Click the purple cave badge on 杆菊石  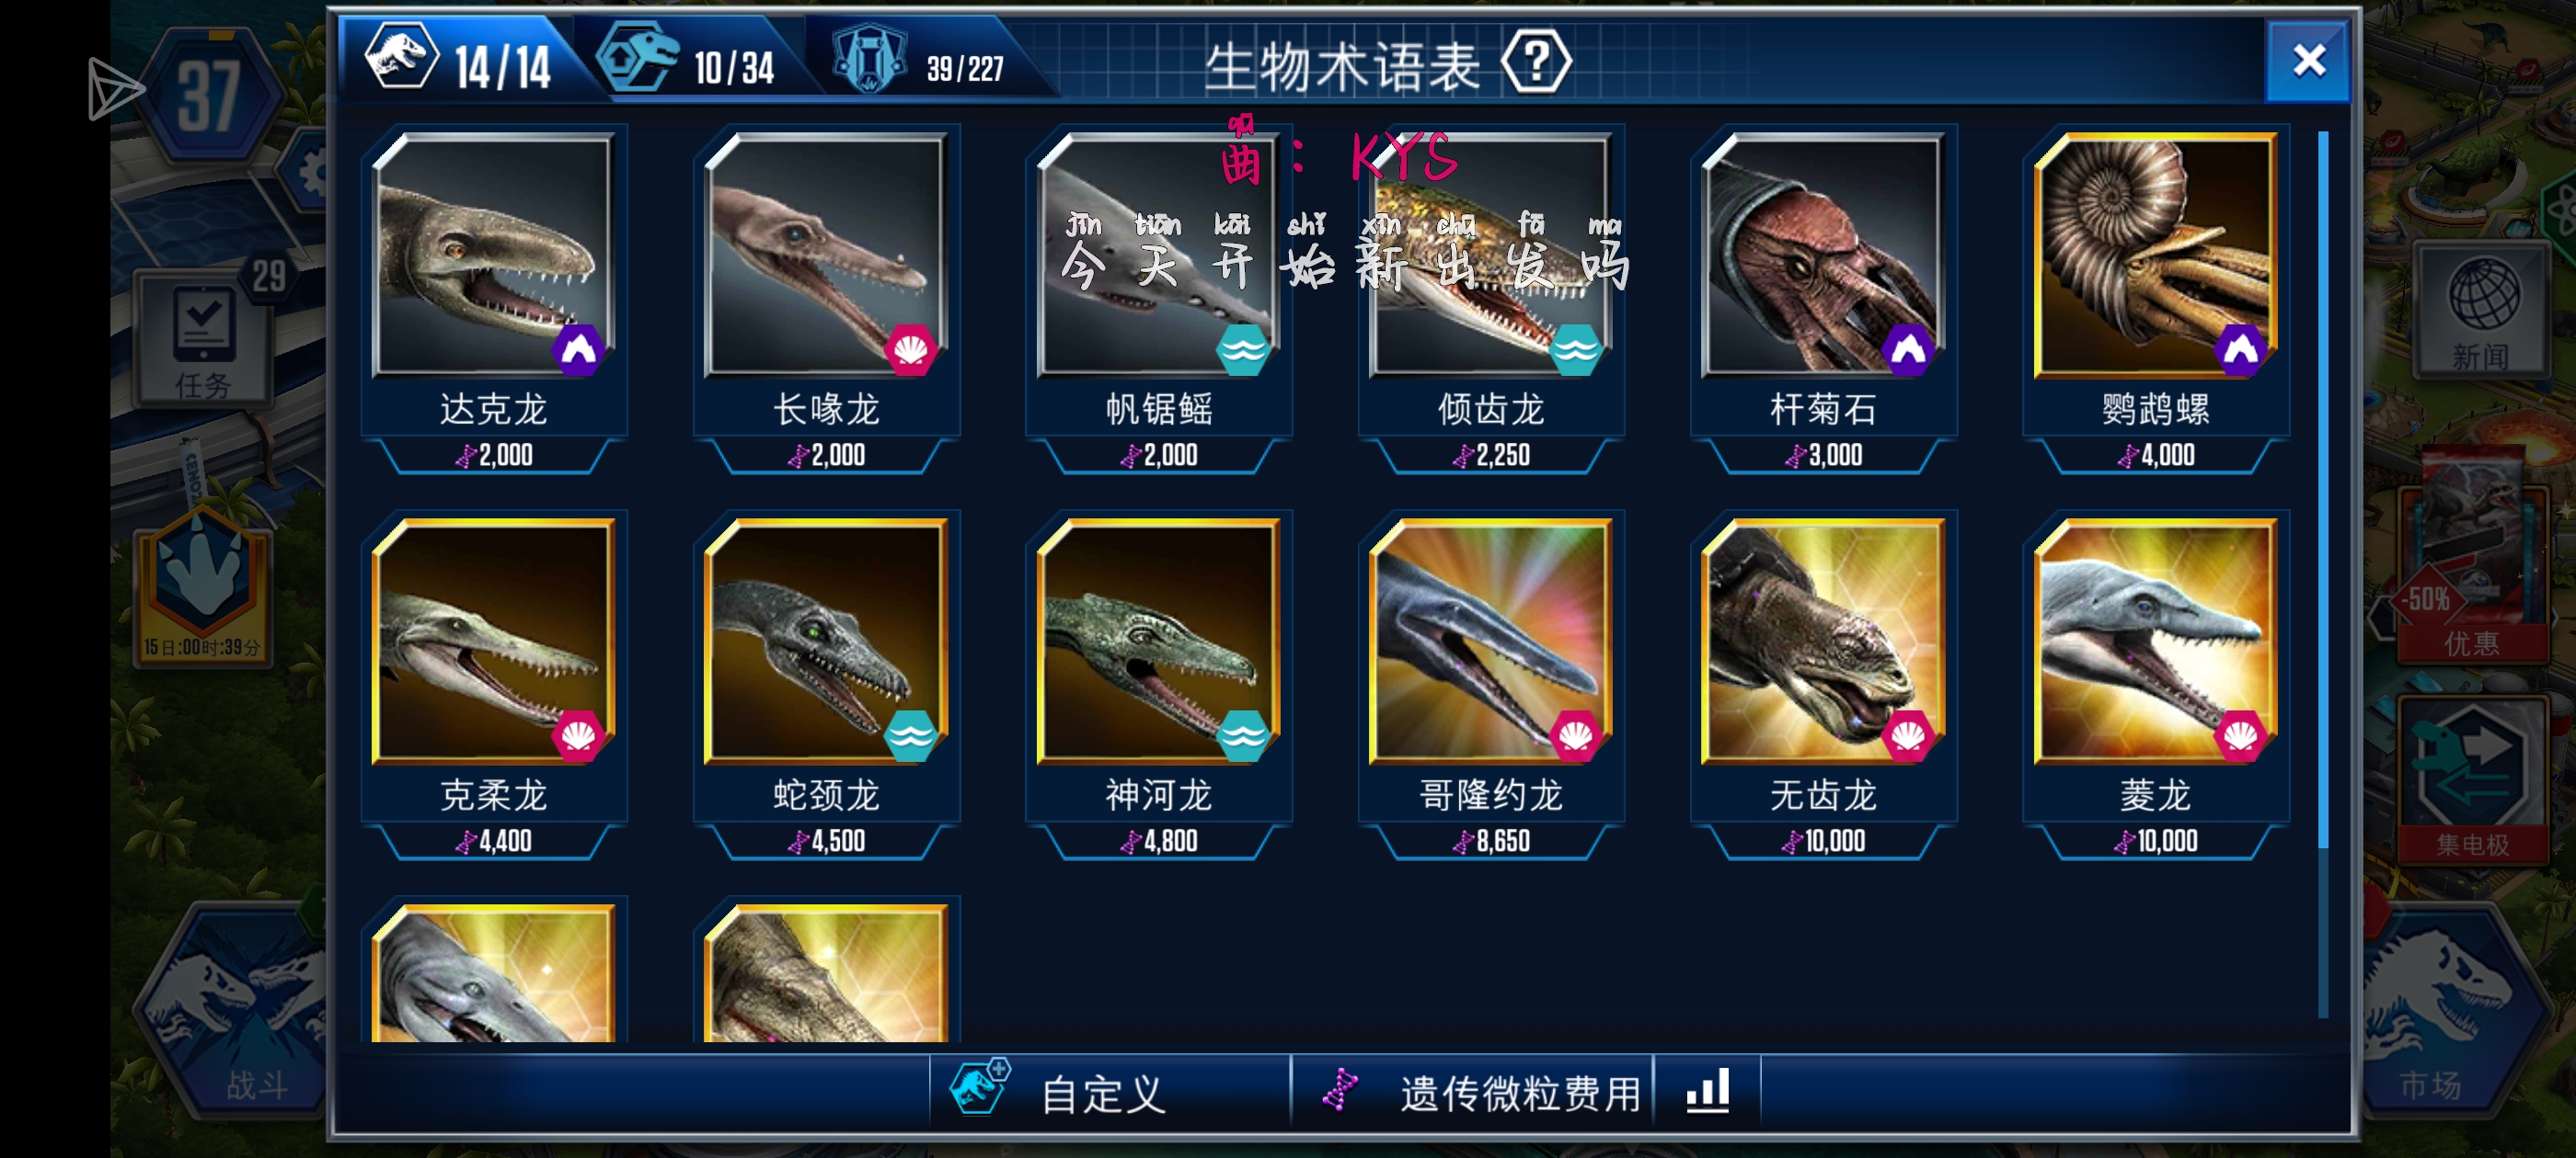coord(1906,350)
